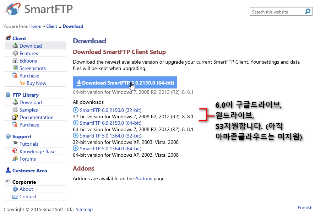Click the Client Purchase icon
Image resolution: width=315 pixels, height=215 pixels.
(15, 75)
